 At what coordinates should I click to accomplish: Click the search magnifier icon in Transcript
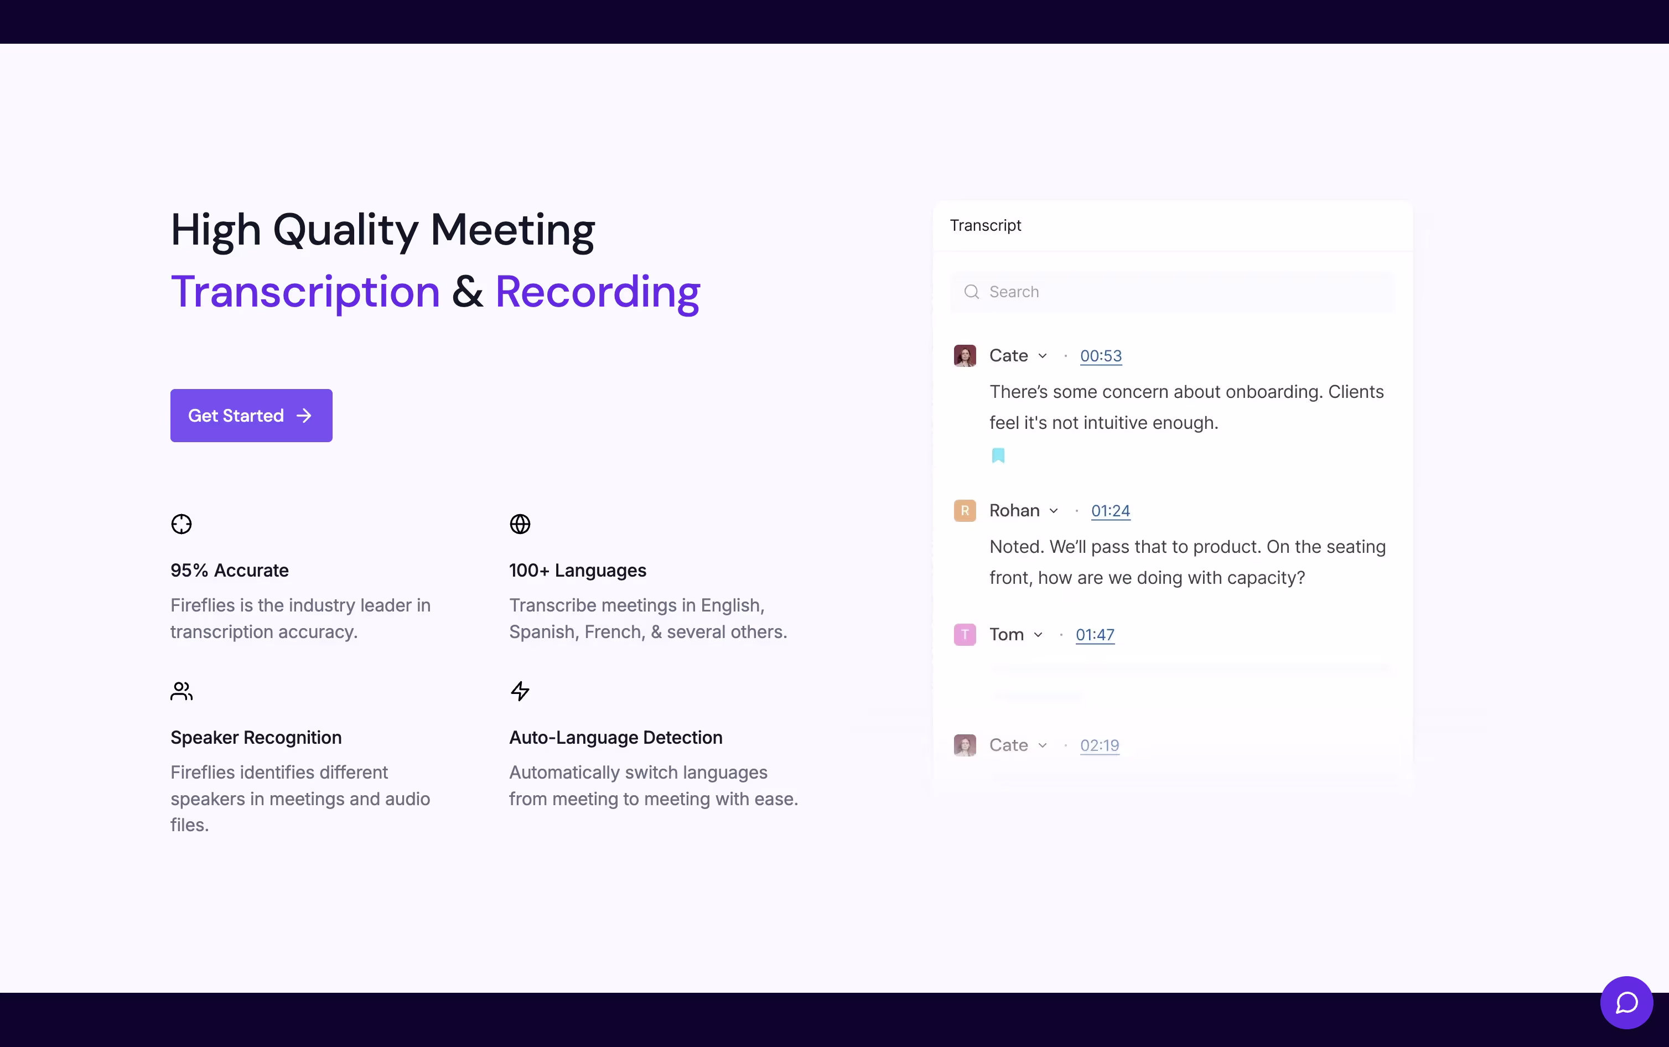tap(971, 292)
